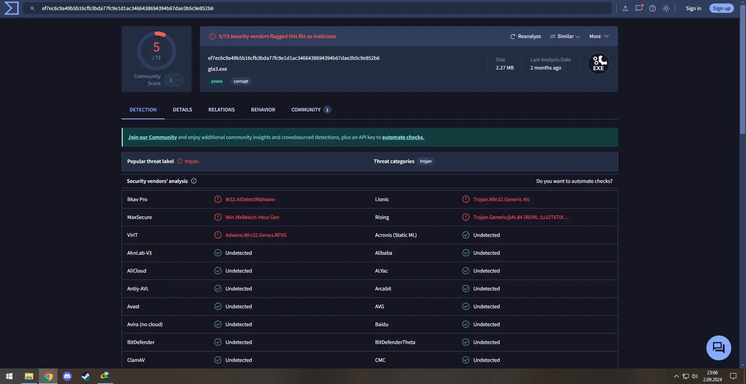Image resolution: width=746 pixels, height=384 pixels.
Task: Click the file hash text in header
Action: tap(294, 58)
